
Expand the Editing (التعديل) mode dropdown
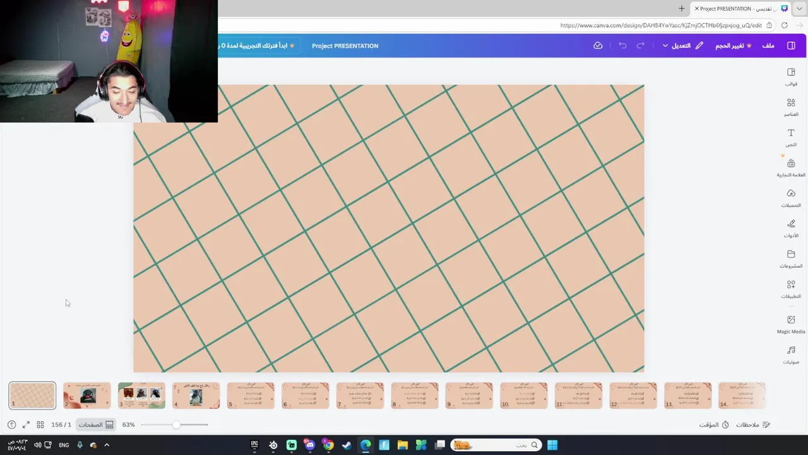tap(682, 45)
